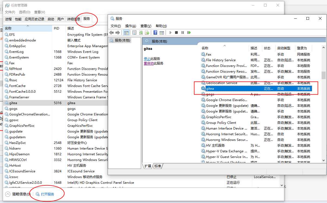Open properties toolbar icon in Services
The width and height of the screenshot is (327, 203).
134,33
